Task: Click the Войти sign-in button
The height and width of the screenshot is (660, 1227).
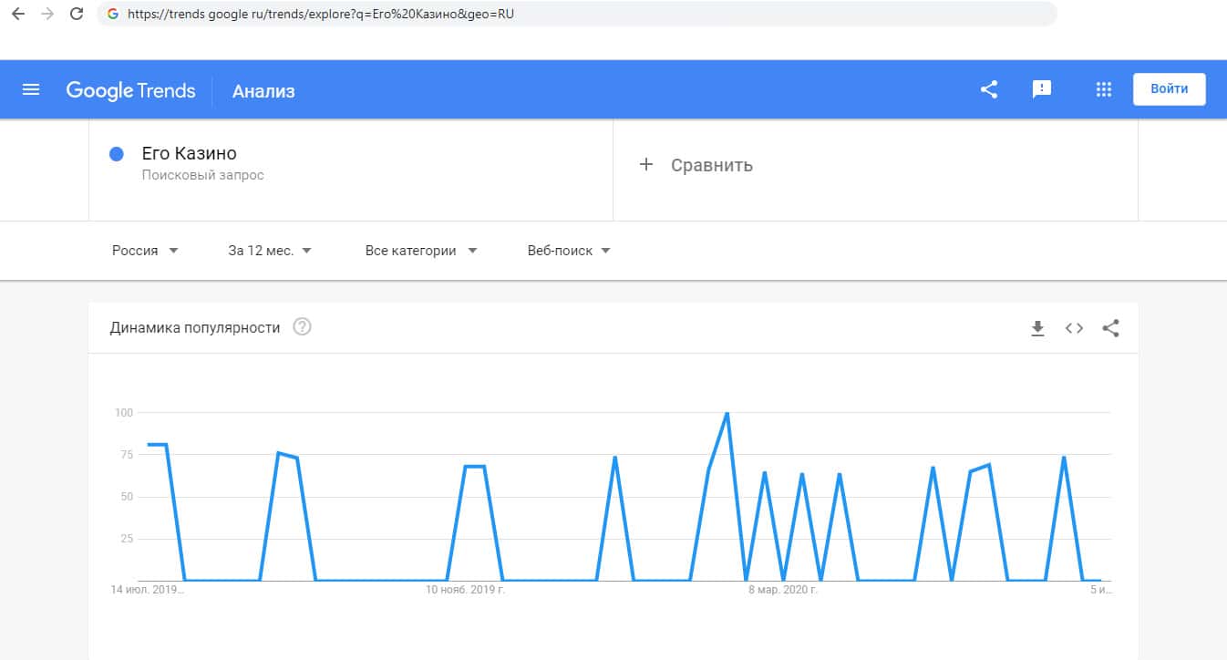Action: [1169, 89]
